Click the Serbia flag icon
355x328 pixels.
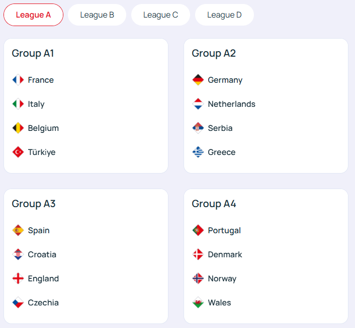(x=198, y=128)
